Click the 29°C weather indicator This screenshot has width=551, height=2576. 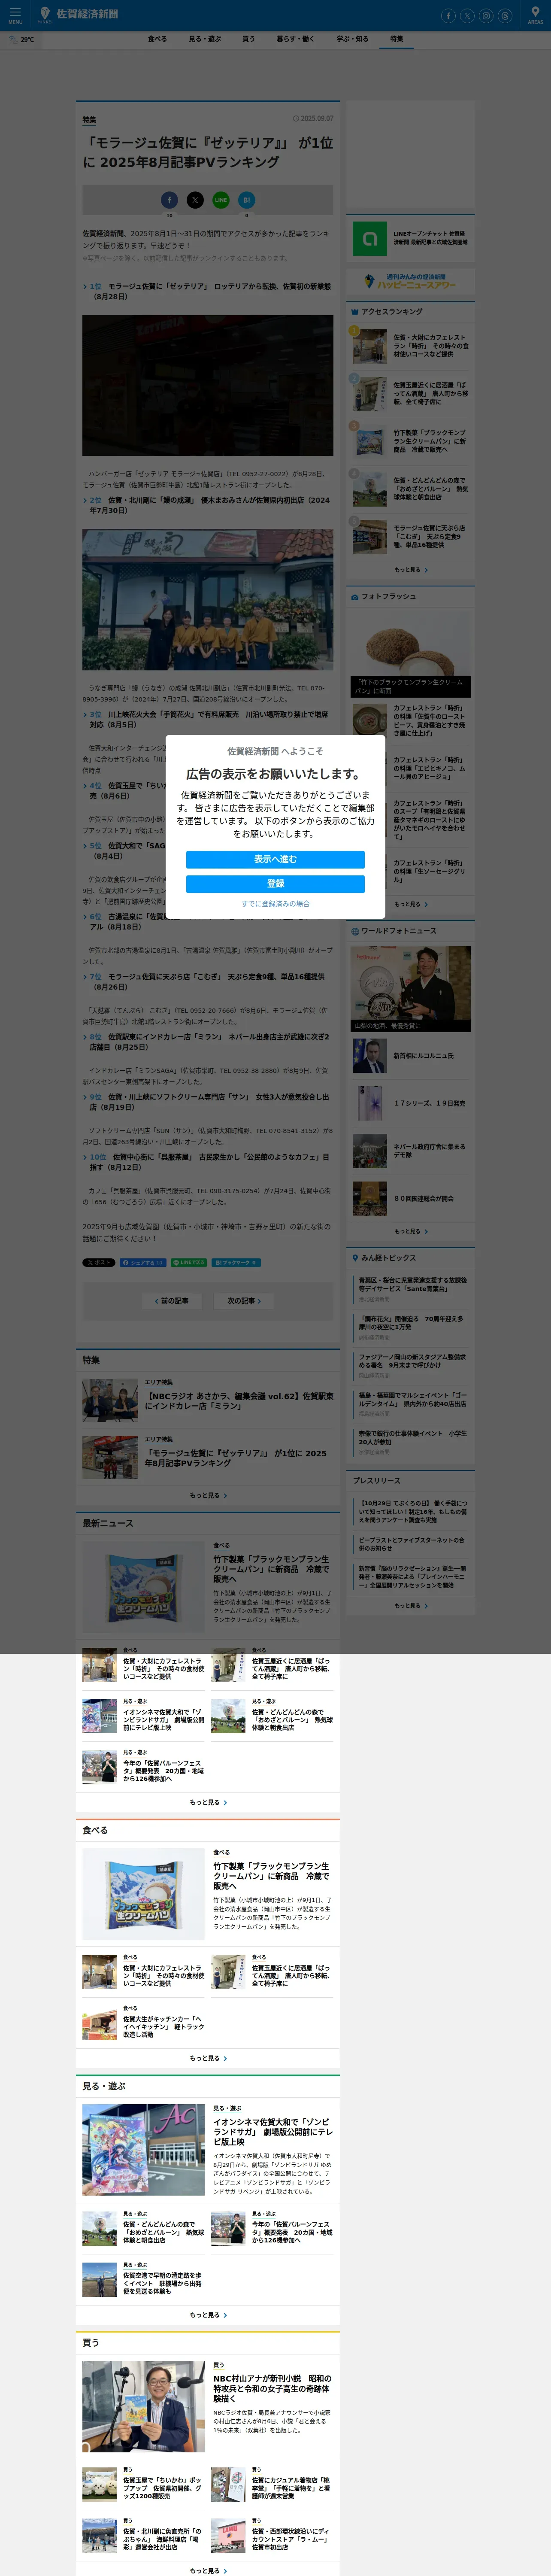coord(22,40)
